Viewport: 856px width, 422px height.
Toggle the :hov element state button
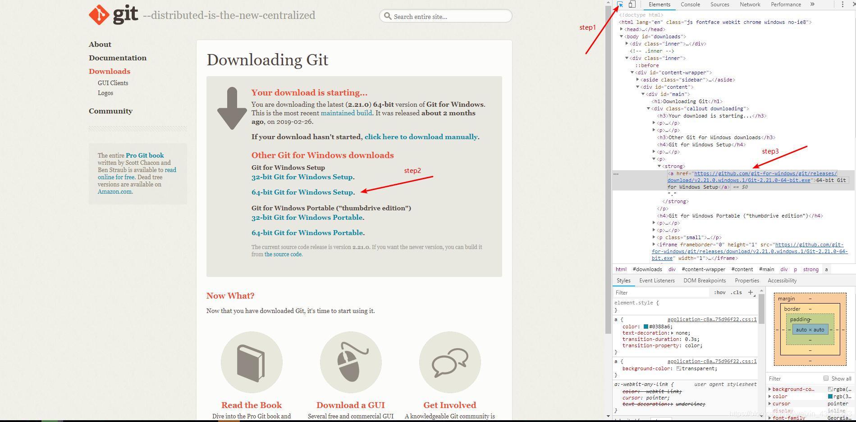coord(720,292)
